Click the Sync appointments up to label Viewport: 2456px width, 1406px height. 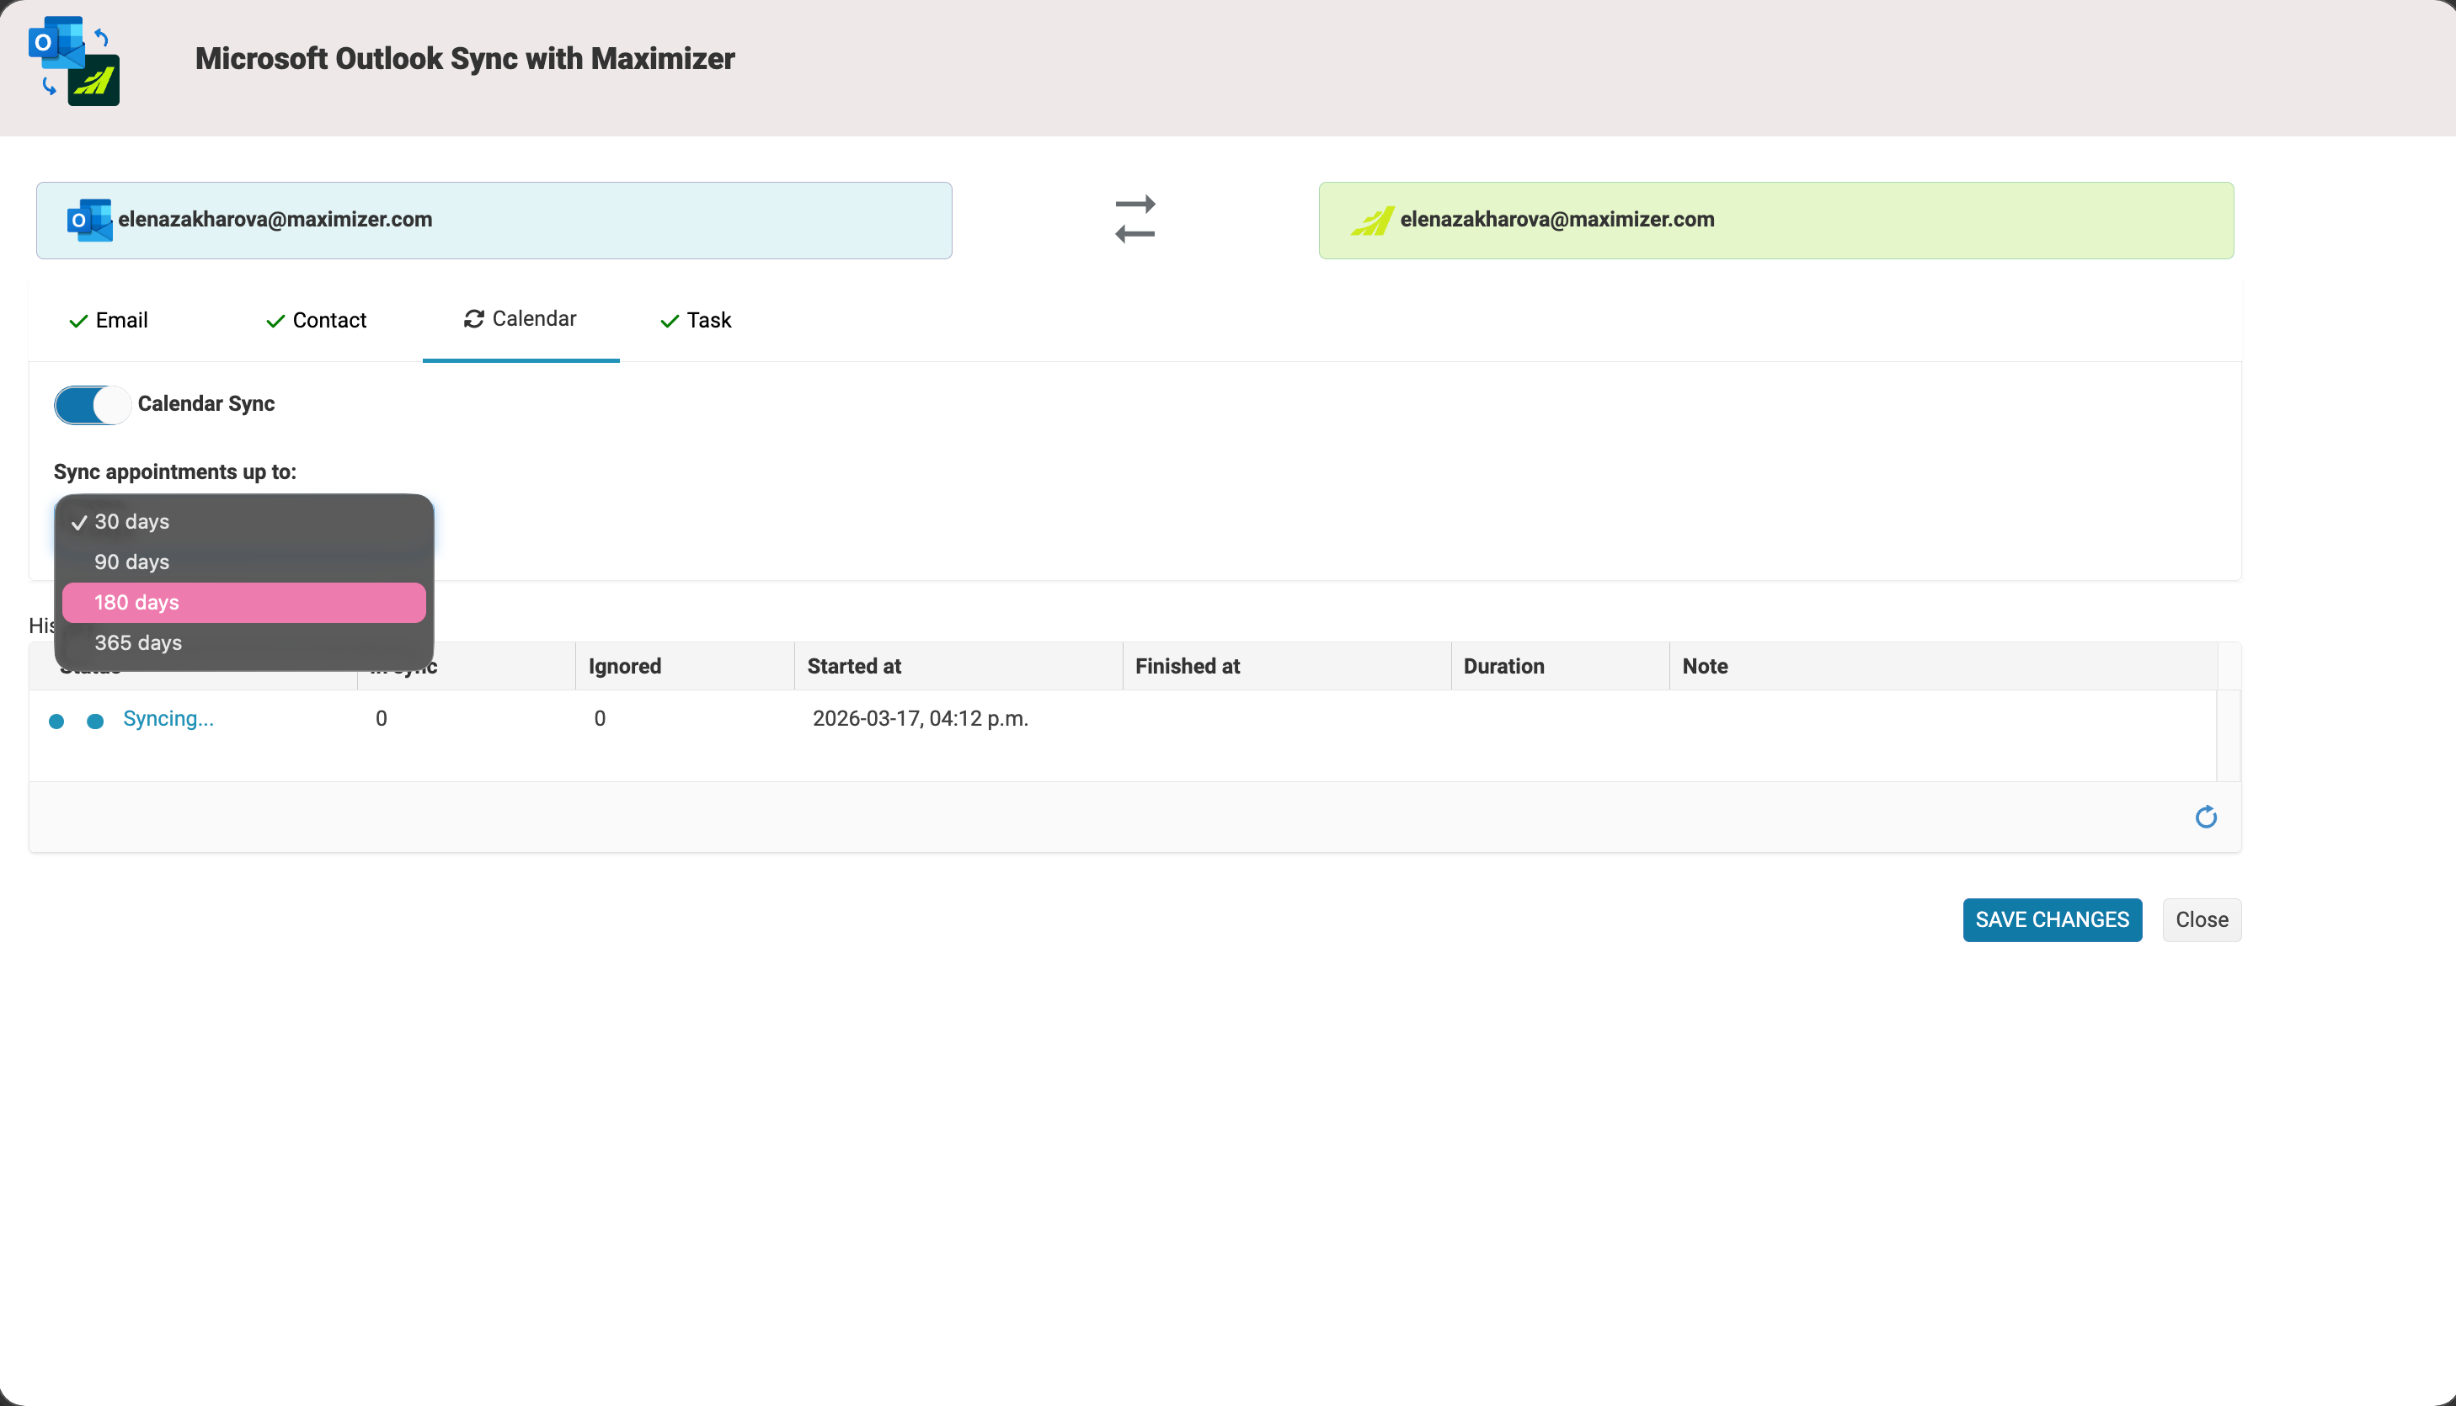click(x=175, y=472)
